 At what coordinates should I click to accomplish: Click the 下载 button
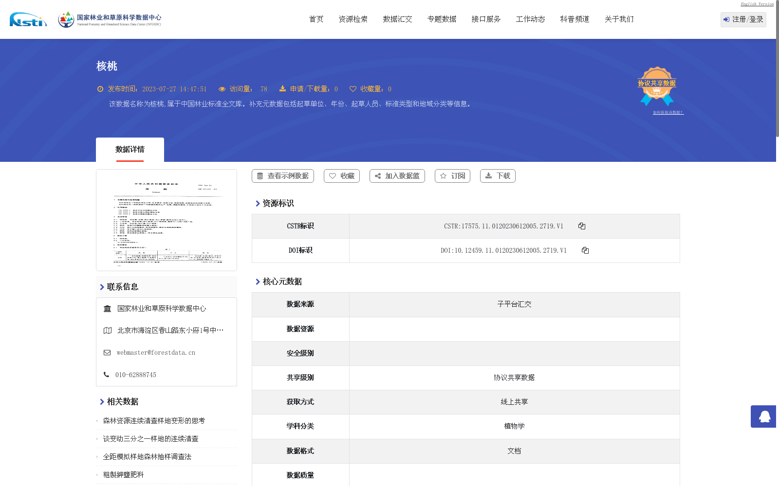tap(498, 176)
